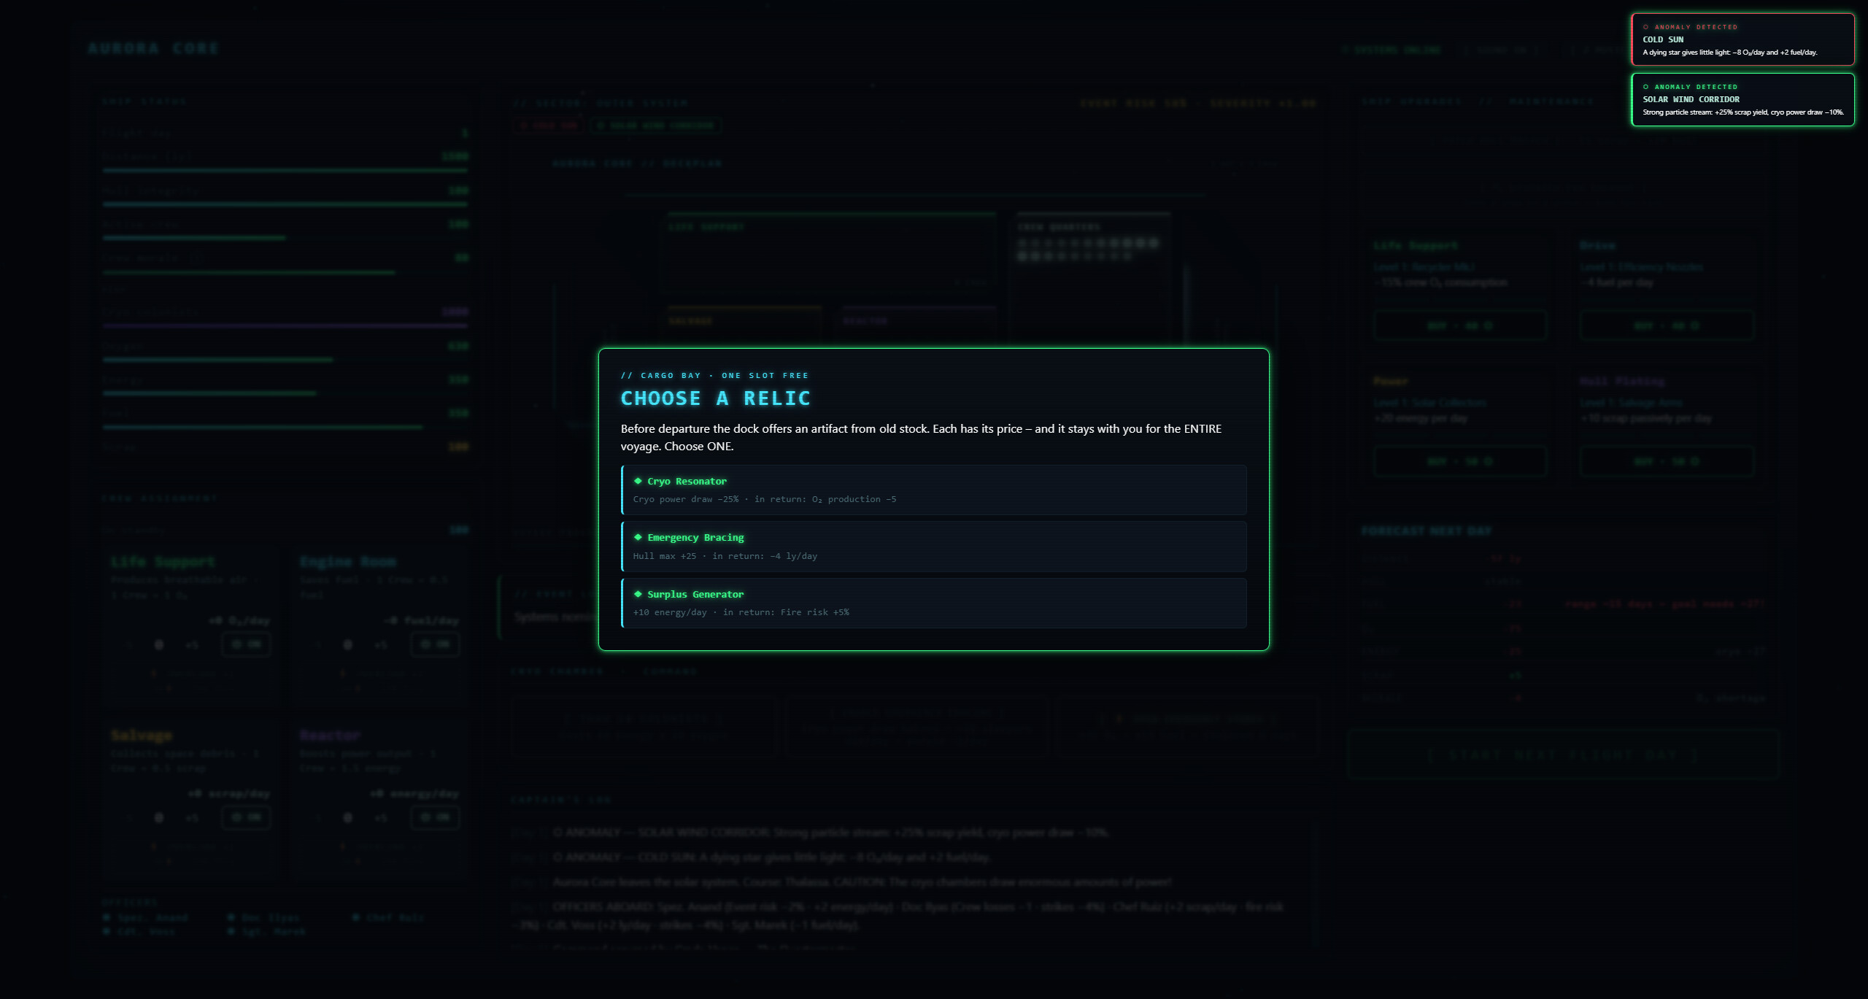Click the diamond icon beside Cryo Resonator

click(x=638, y=482)
